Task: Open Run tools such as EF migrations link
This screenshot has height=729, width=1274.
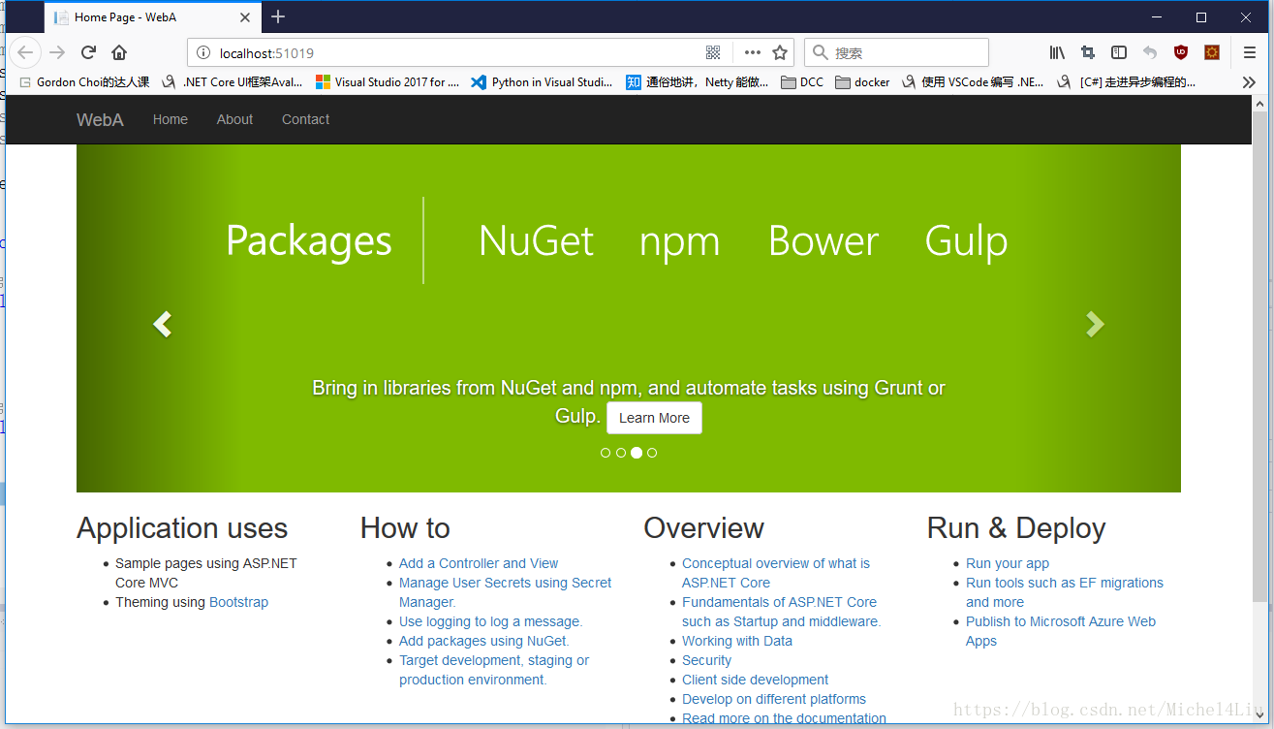Action: [1064, 592]
